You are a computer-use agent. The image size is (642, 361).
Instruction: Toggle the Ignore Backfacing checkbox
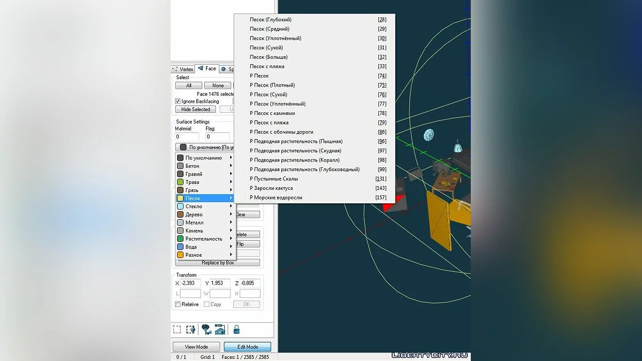click(x=178, y=101)
